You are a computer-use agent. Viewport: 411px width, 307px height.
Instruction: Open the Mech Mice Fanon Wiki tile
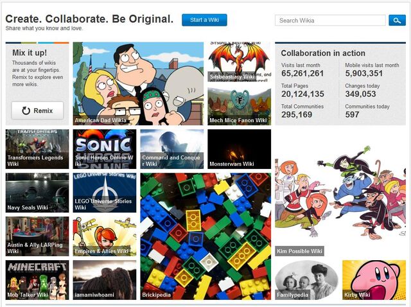[x=240, y=107]
